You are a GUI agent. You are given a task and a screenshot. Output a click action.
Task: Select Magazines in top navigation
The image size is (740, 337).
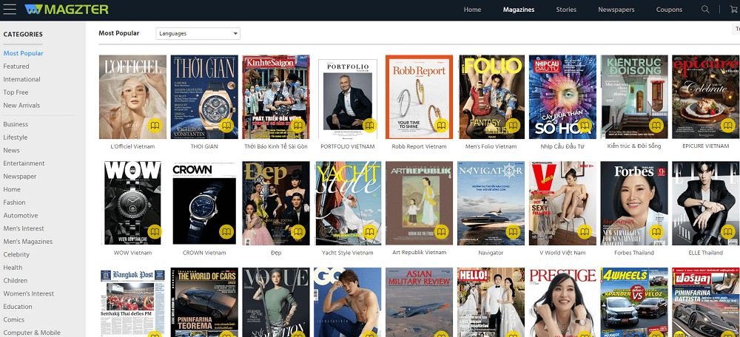[x=519, y=10]
